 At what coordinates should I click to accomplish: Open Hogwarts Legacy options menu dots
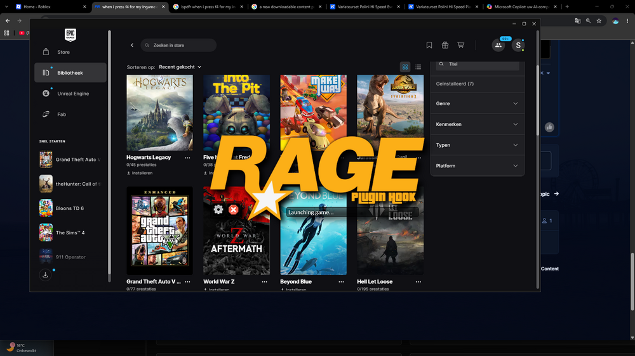(187, 158)
